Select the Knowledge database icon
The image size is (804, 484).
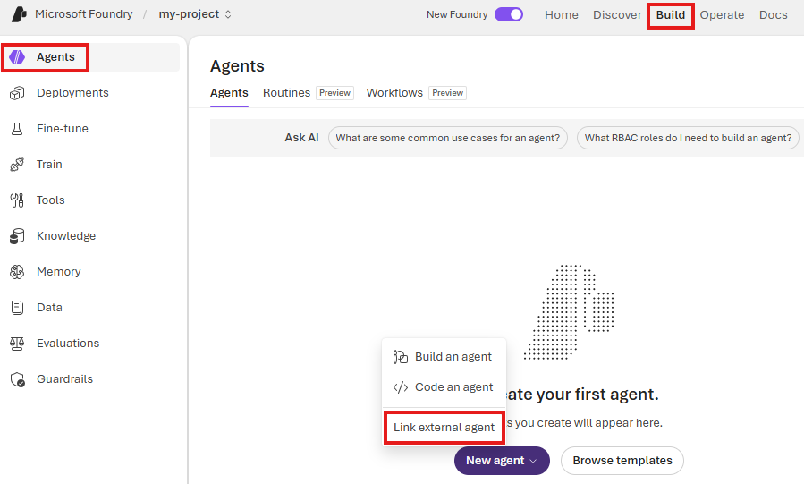click(x=17, y=236)
